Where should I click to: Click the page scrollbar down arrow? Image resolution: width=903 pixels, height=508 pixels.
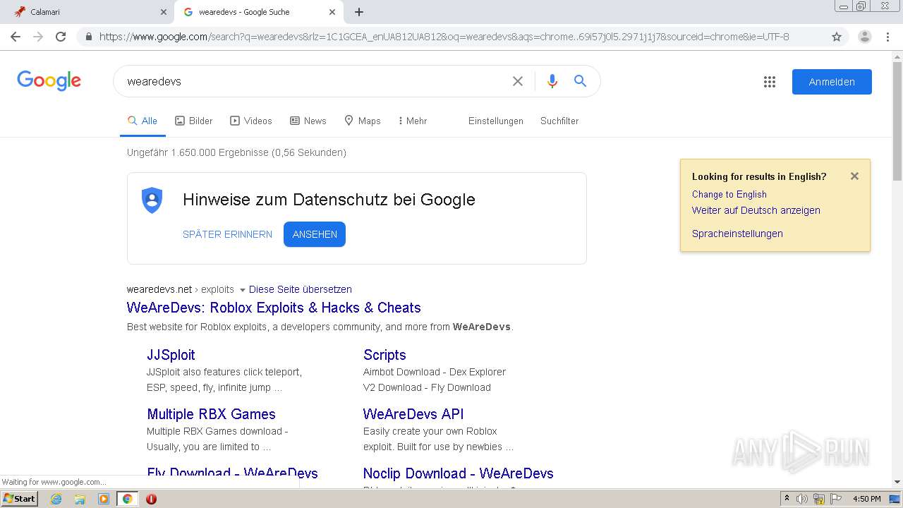click(897, 482)
